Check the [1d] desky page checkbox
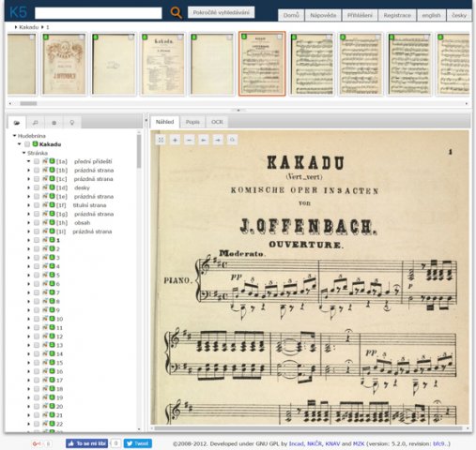This screenshot has height=450, width=476. click(x=37, y=187)
